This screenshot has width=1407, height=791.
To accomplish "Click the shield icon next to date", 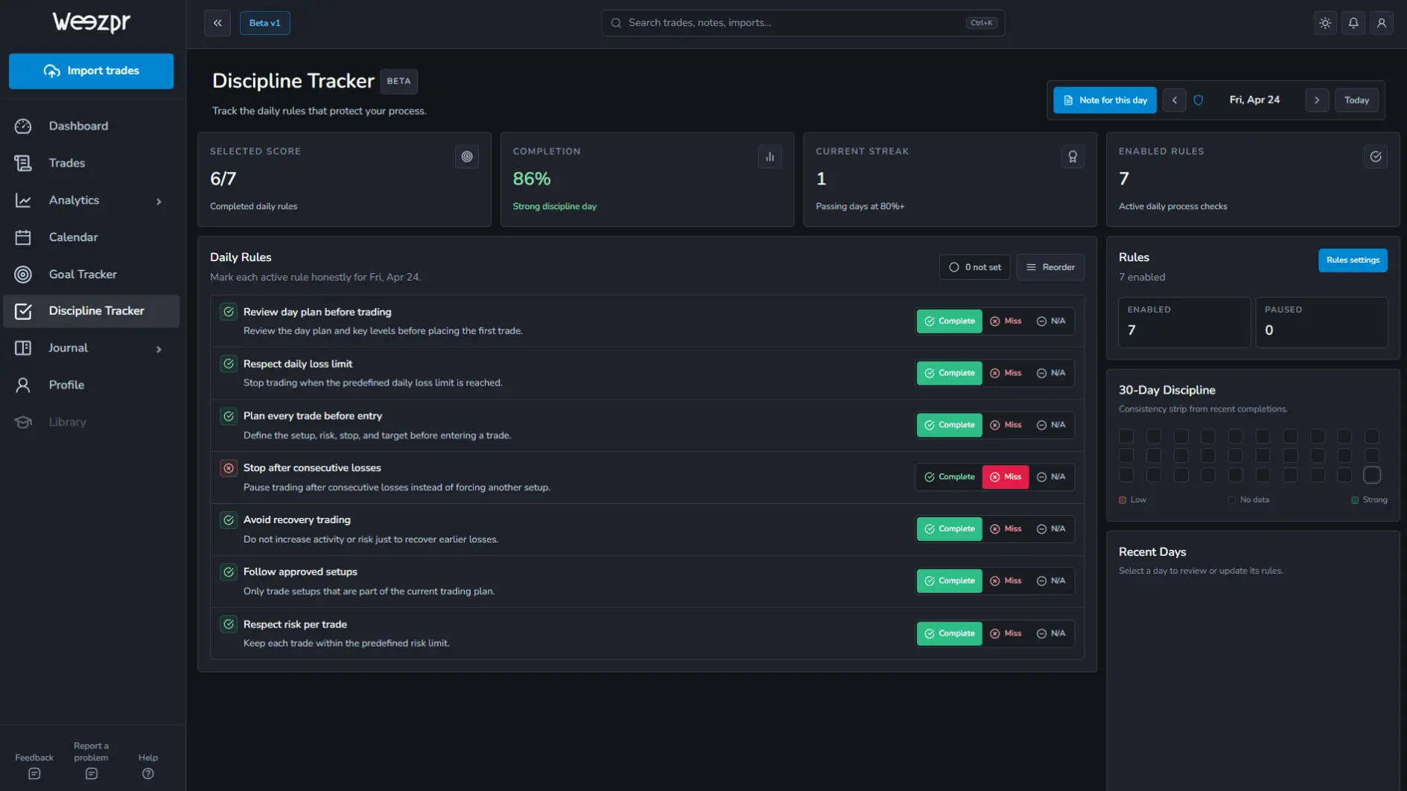I will (1198, 100).
